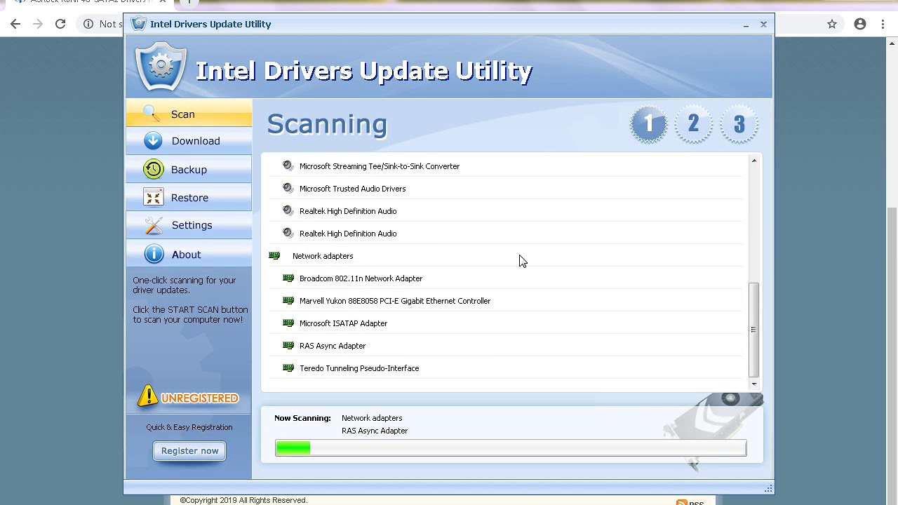The height and width of the screenshot is (505, 898).
Task: Open the Scan menu item
Action: [x=189, y=114]
